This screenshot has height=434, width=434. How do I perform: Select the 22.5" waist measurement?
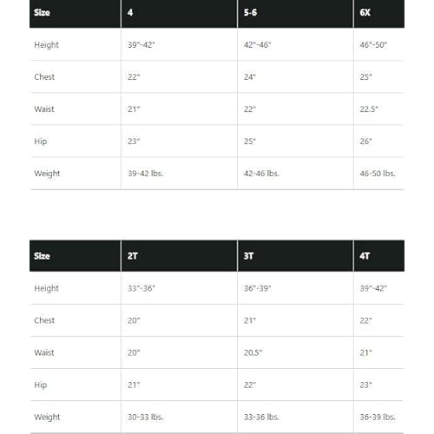point(369,109)
